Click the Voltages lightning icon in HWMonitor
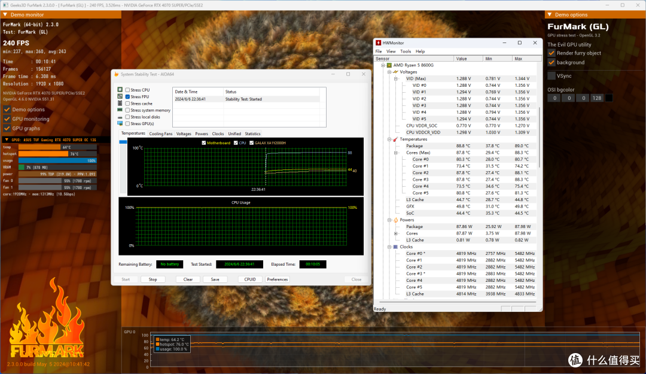This screenshot has height=374, width=646. 395,72
